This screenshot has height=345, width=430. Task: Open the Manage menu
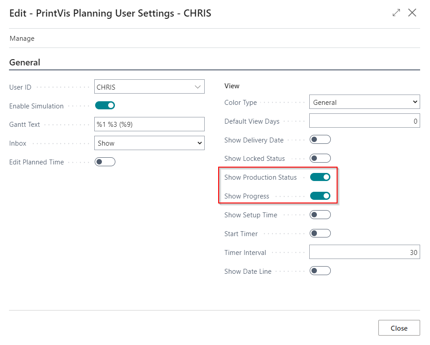pos(22,39)
